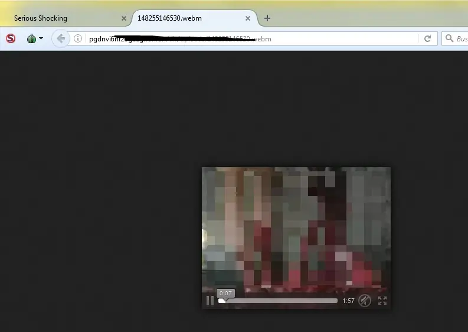Click the search magnifier icon

tap(449, 38)
